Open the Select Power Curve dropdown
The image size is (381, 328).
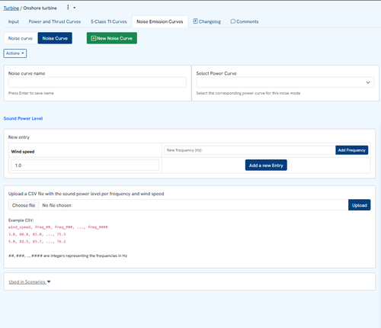point(285,82)
